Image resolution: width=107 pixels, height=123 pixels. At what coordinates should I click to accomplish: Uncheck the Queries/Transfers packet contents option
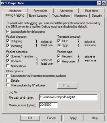8,56
